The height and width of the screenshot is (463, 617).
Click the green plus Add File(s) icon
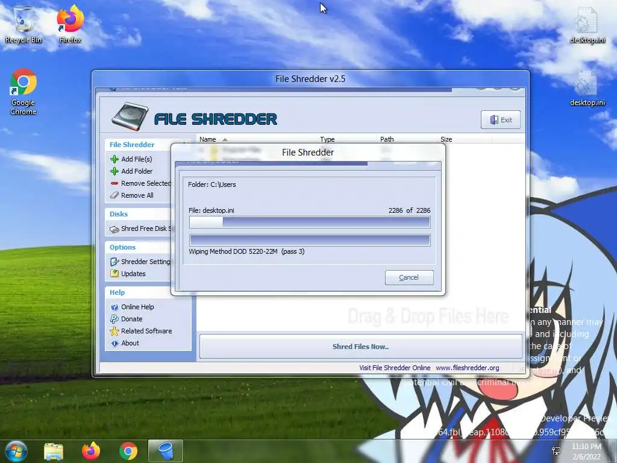click(114, 159)
